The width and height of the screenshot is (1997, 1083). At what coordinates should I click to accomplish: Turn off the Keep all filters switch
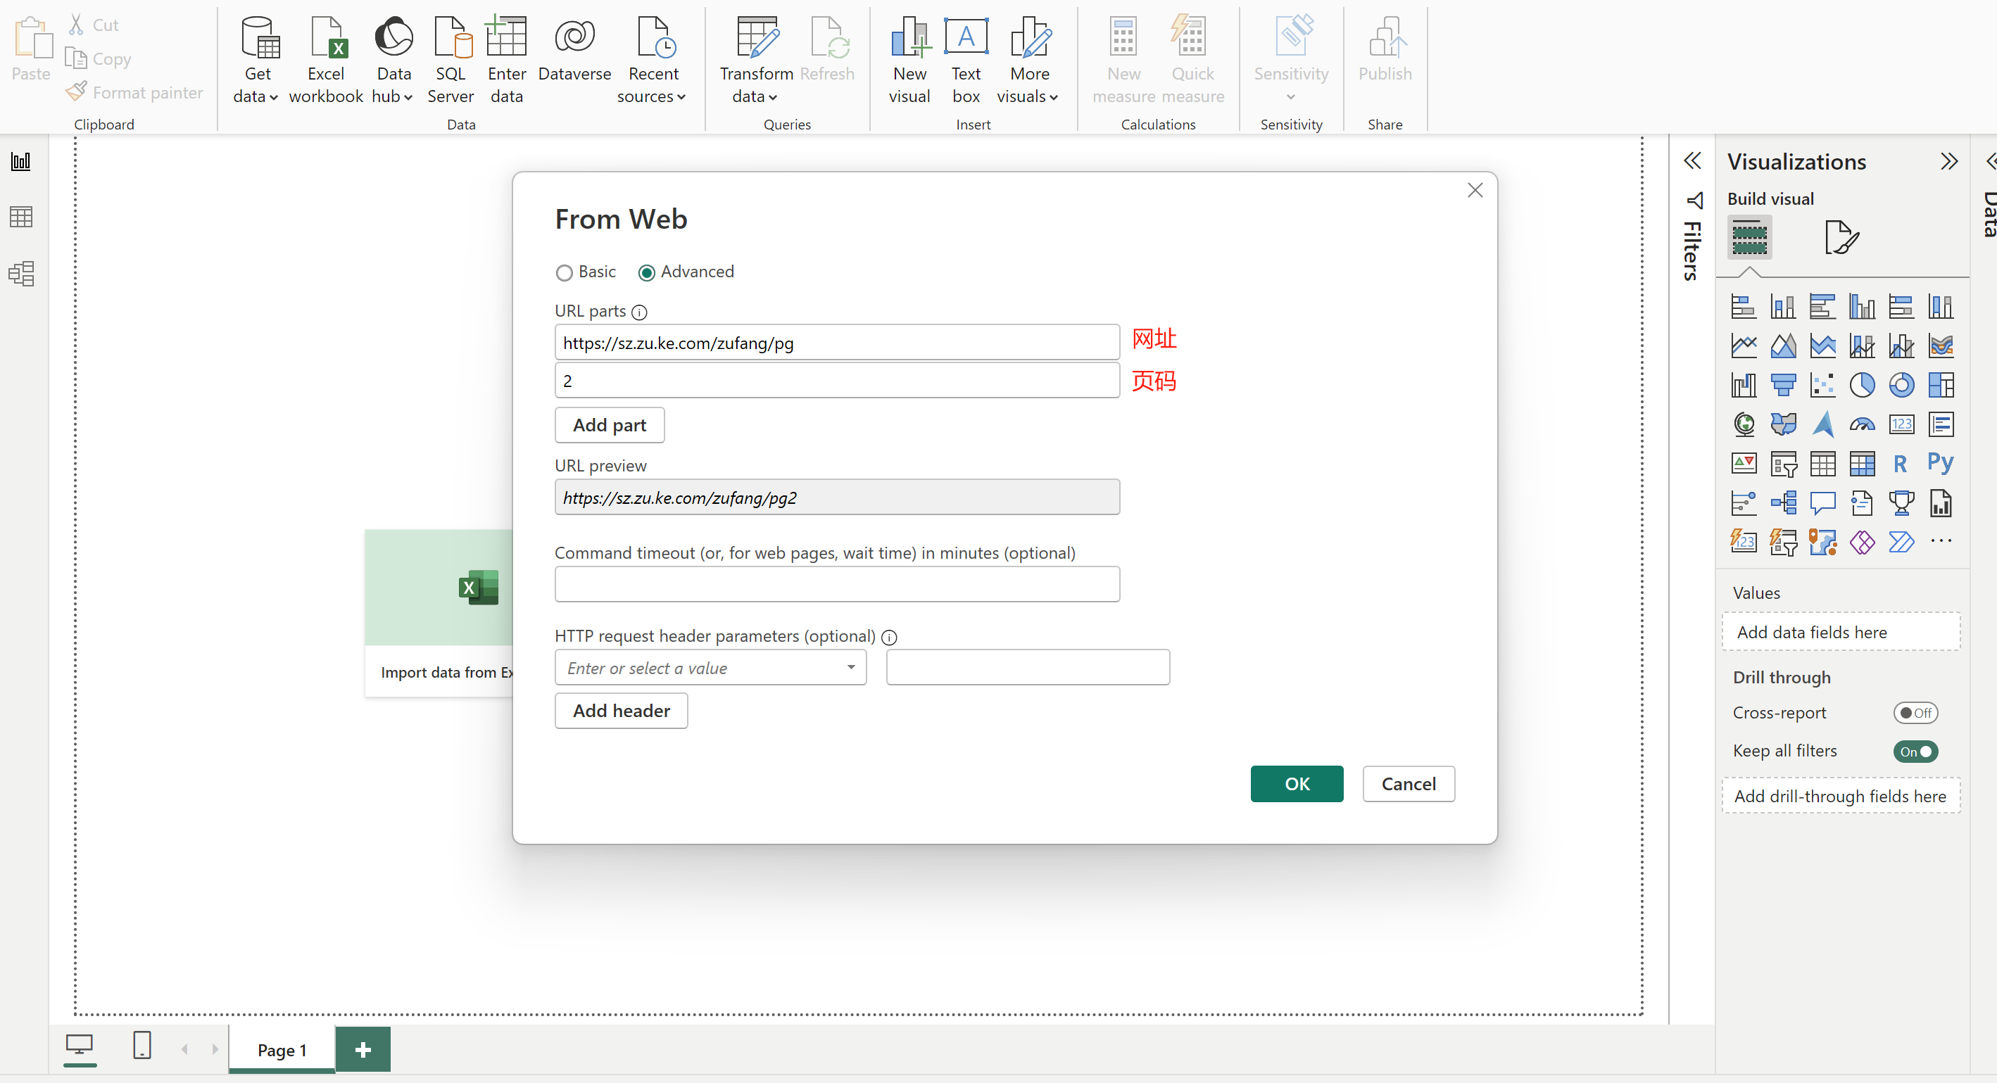[1915, 751]
